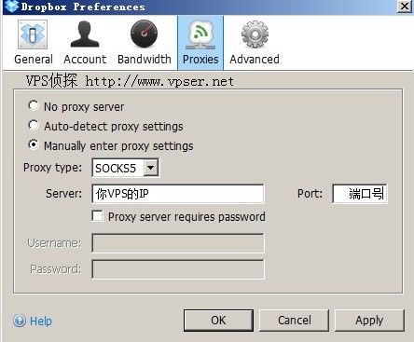This screenshot has height=342, width=414.
Task: Open the Account silhouette icon
Action: [85, 34]
